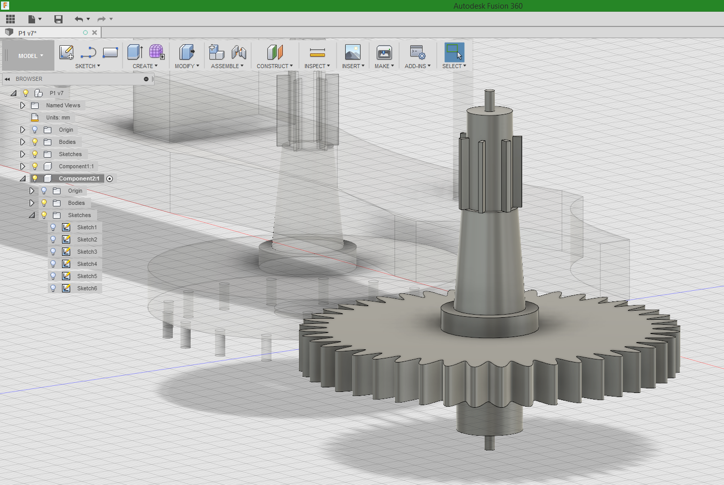Open the SELECT menu
The width and height of the screenshot is (724, 485).
click(454, 66)
